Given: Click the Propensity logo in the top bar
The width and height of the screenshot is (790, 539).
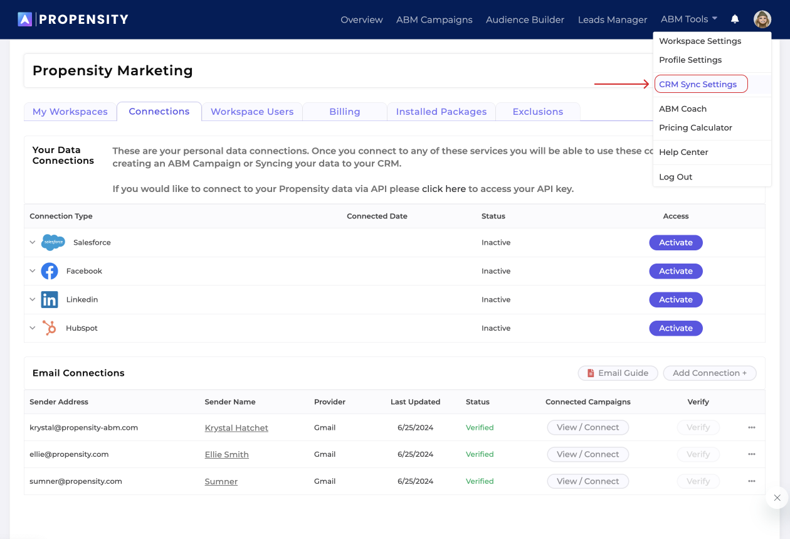Looking at the screenshot, I should tap(72, 19).
